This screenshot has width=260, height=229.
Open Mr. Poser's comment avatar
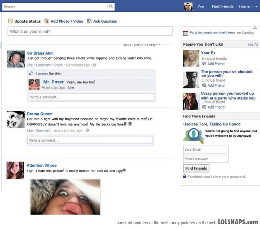point(34,84)
